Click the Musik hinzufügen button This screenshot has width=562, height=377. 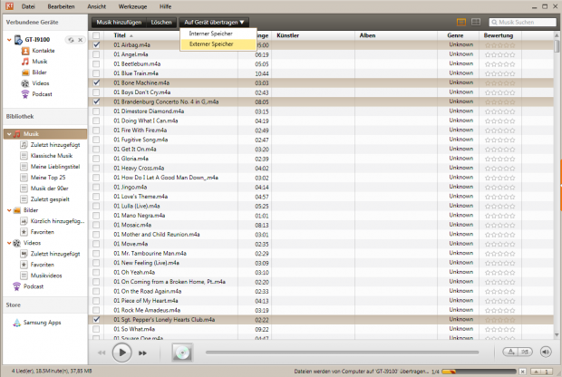point(118,21)
